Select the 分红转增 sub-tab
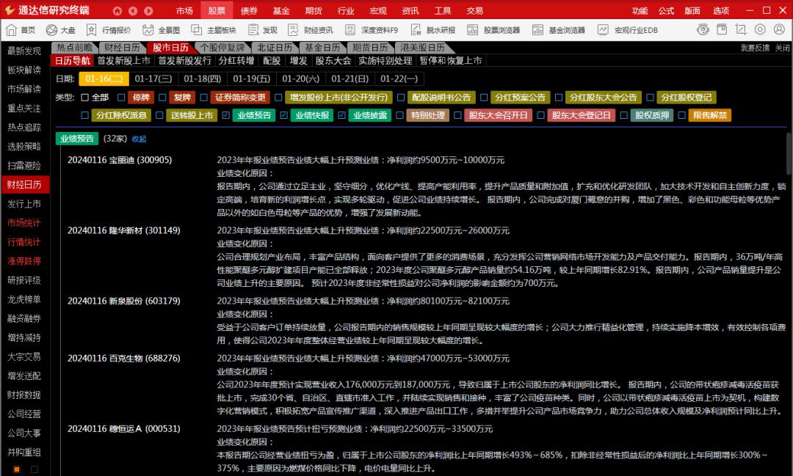This screenshot has width=793, height=476. pos(236,61)
